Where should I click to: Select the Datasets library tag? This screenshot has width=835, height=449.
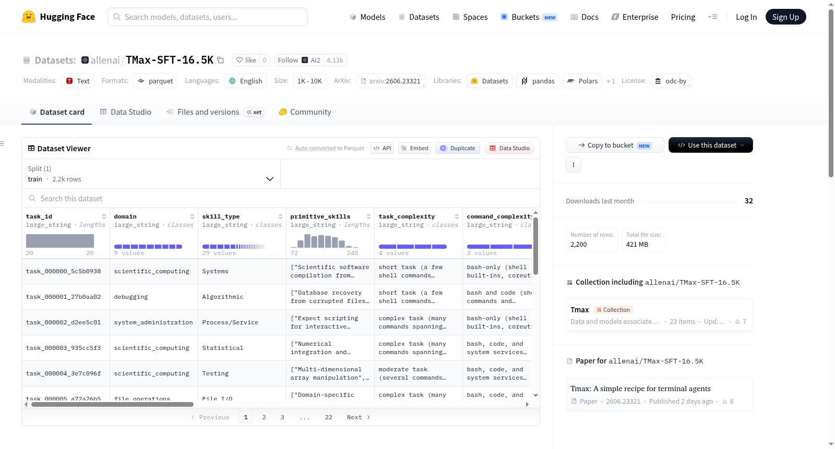tap(489, 81)
